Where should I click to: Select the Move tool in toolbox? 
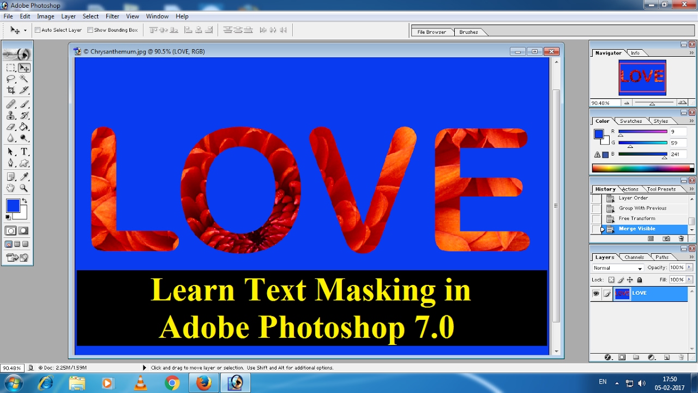(x=24, y=68)
